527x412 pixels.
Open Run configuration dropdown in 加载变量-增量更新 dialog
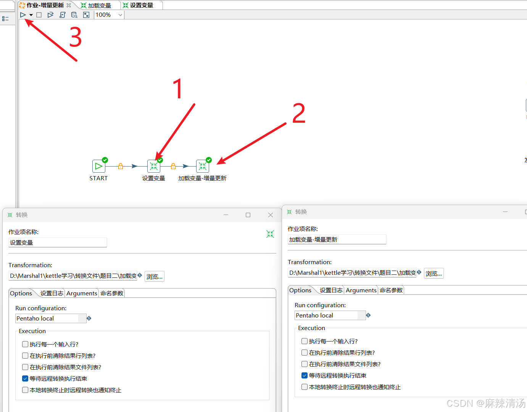point(330,315)
